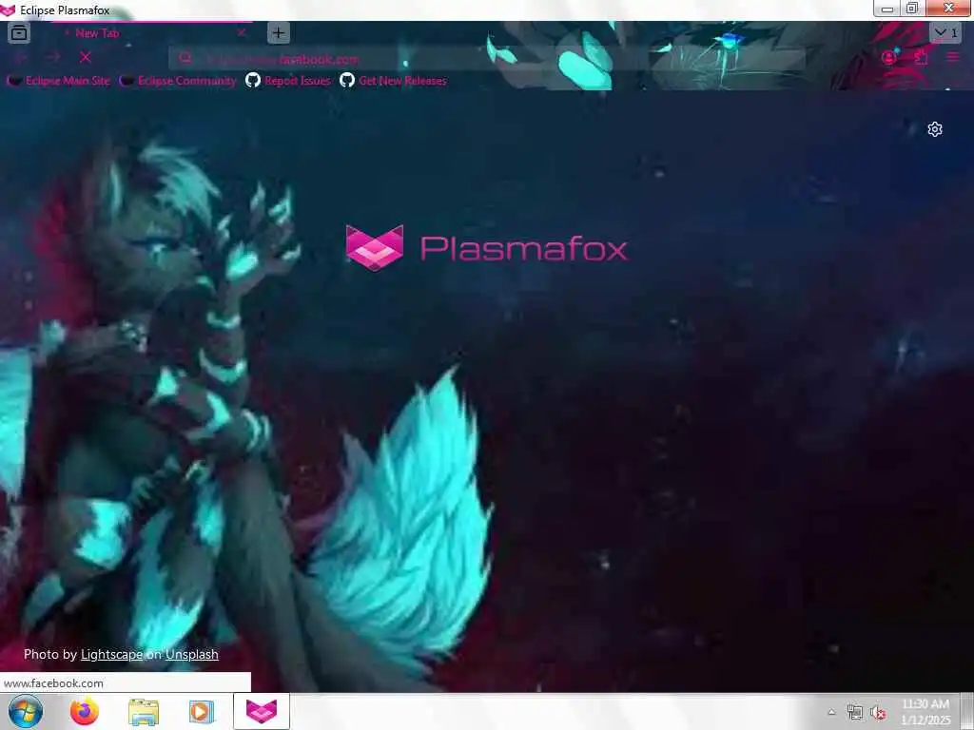Open Get New Releases bookmark

[x=394, y=81]
